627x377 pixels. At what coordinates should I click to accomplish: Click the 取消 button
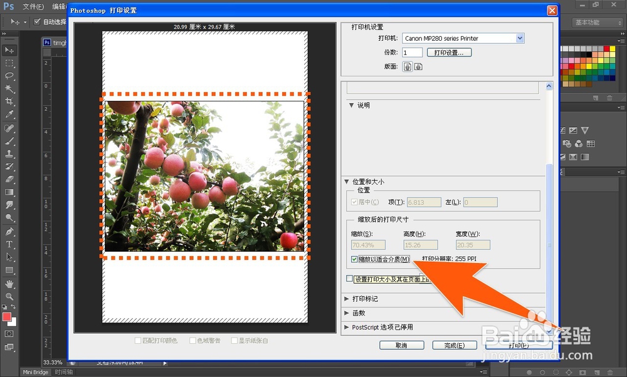pyautogui.click(x=401, y=346)
